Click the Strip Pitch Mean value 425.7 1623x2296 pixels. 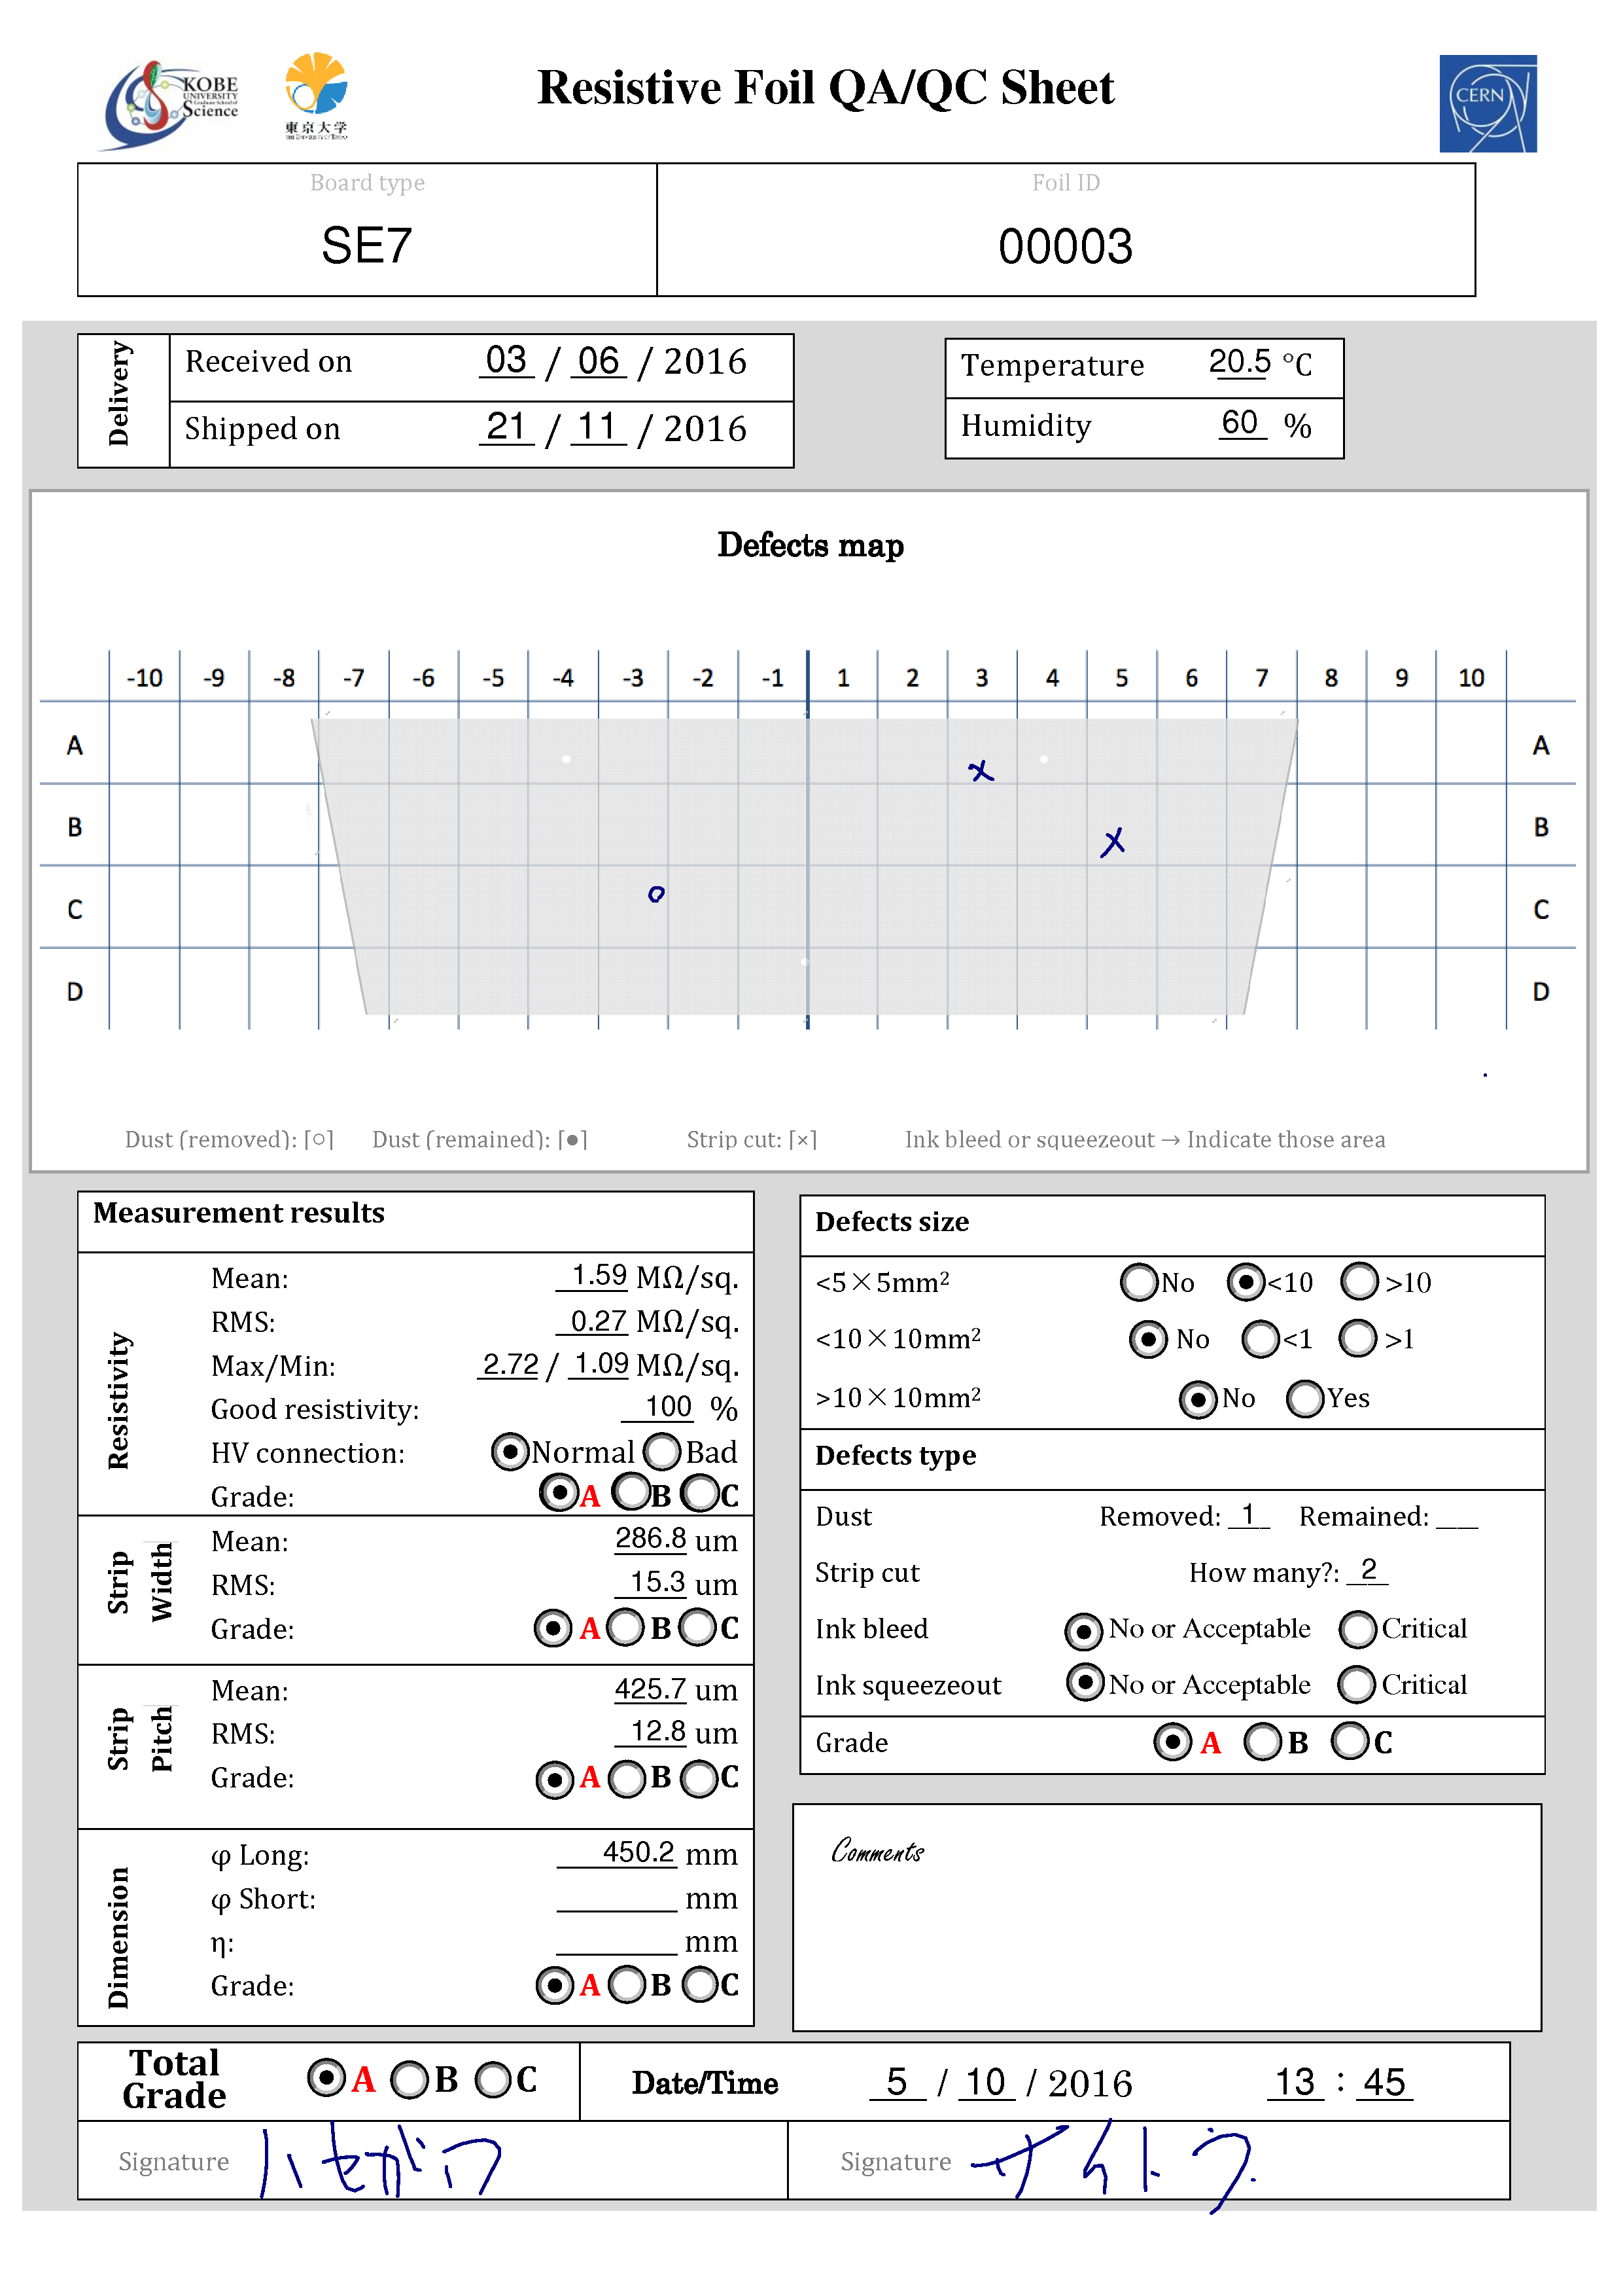coord(651,1690)
